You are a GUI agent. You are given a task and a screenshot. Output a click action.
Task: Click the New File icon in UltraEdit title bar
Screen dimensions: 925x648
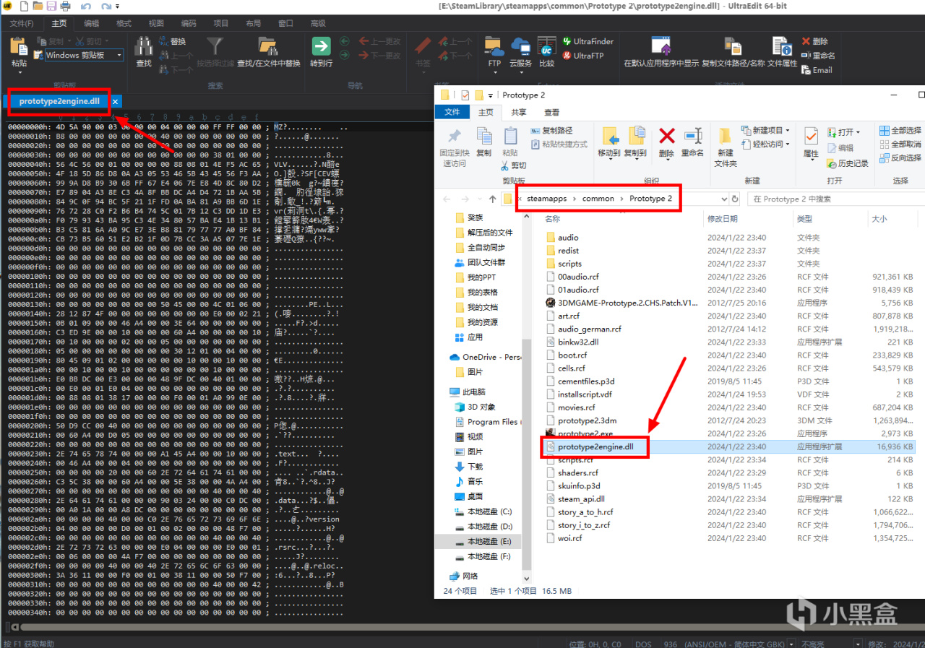(x=24, y=7)
